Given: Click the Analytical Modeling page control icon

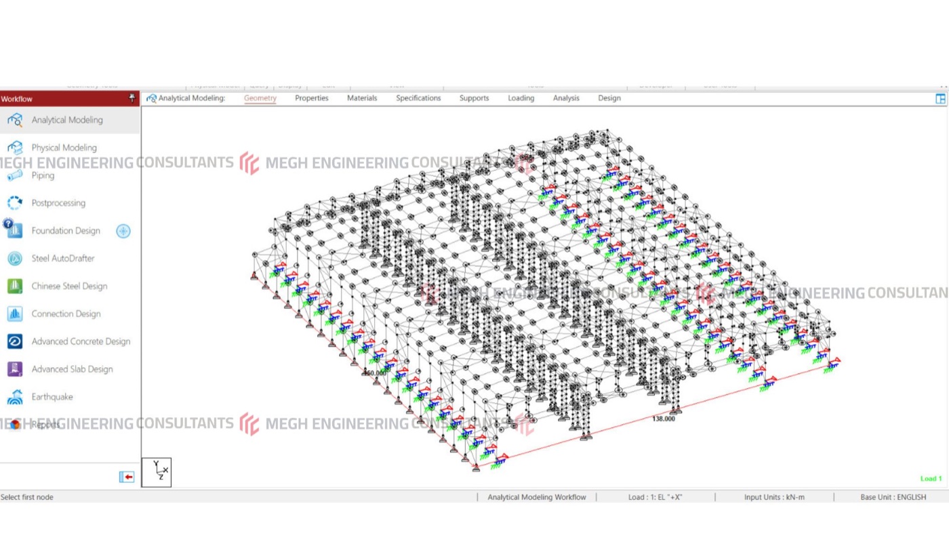Looking at the screenshot, I should coord(151,98).
